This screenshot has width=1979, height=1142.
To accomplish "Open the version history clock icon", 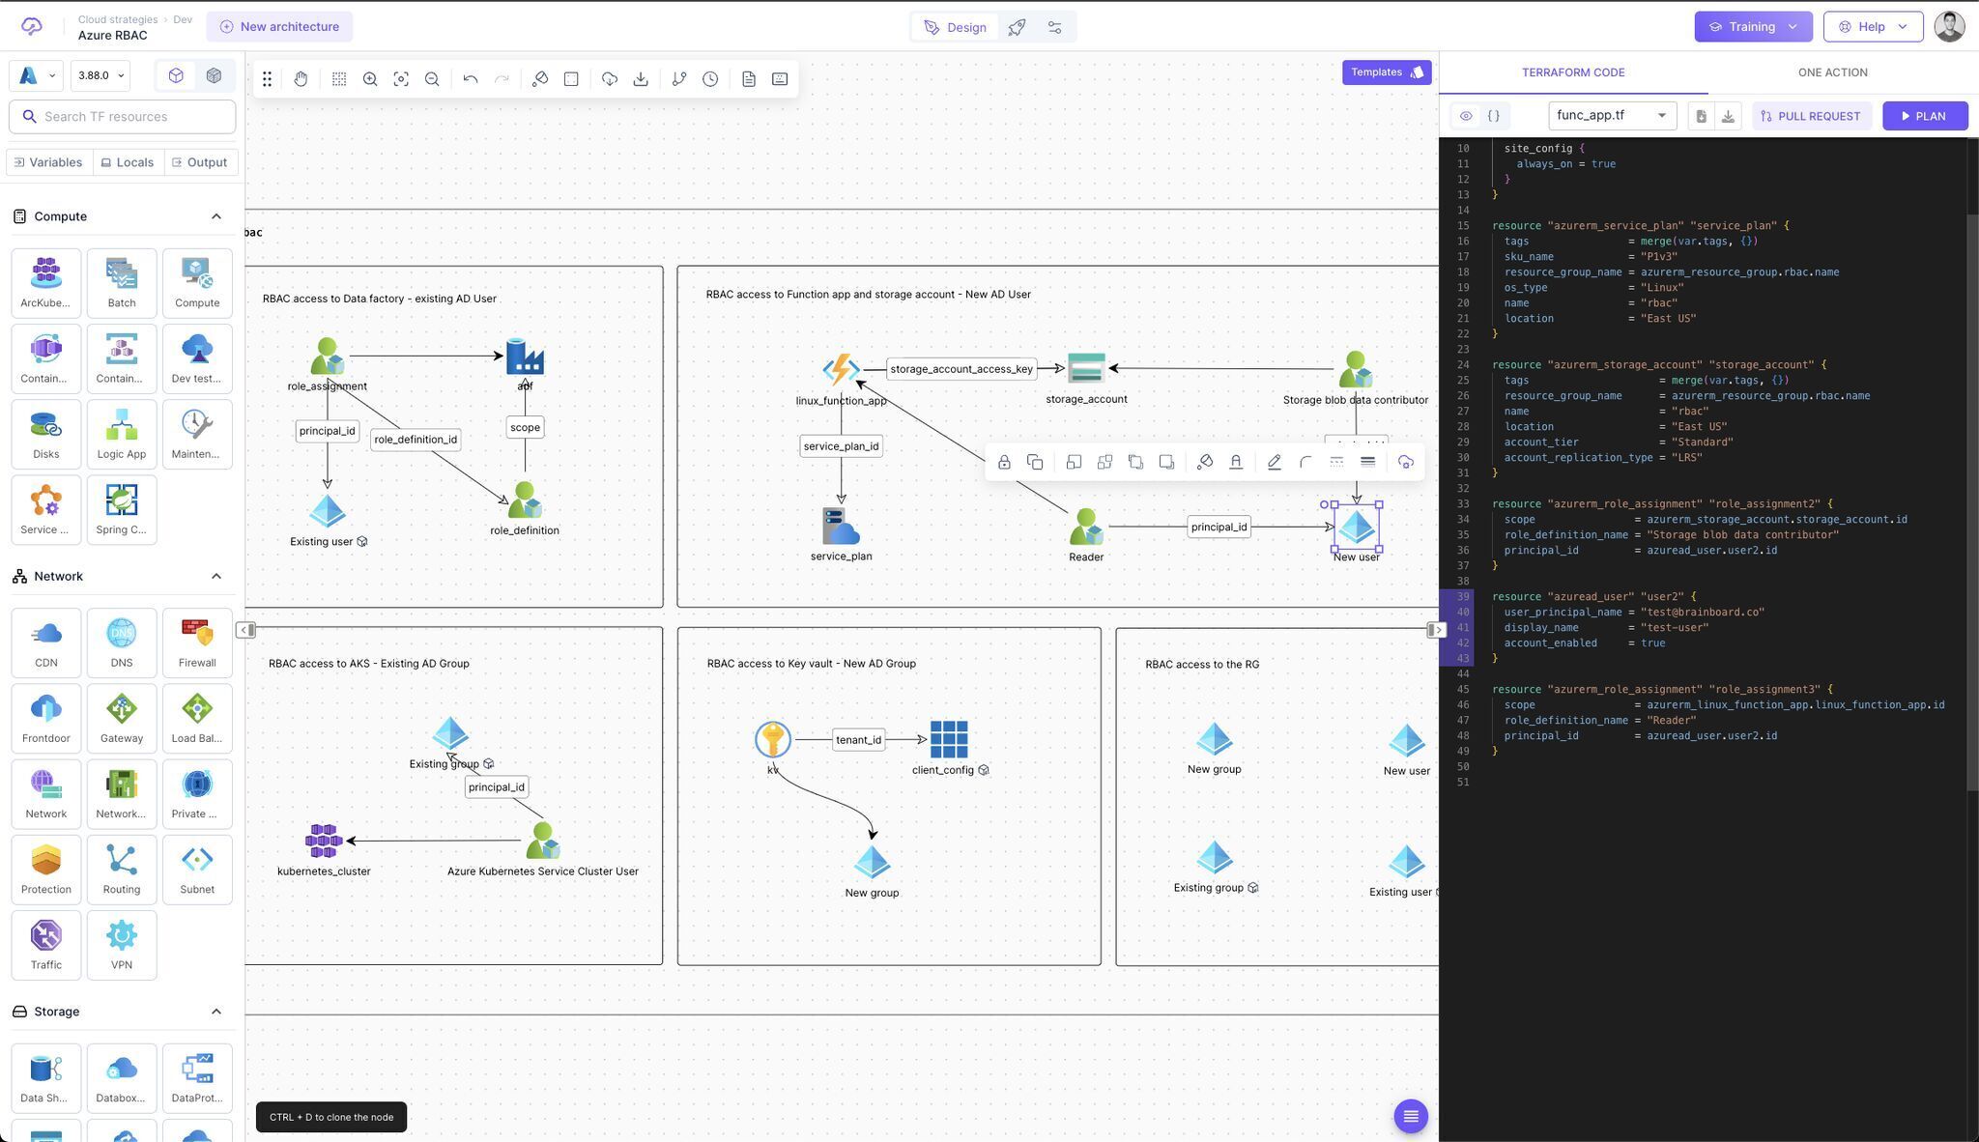I will coord(710,78).
